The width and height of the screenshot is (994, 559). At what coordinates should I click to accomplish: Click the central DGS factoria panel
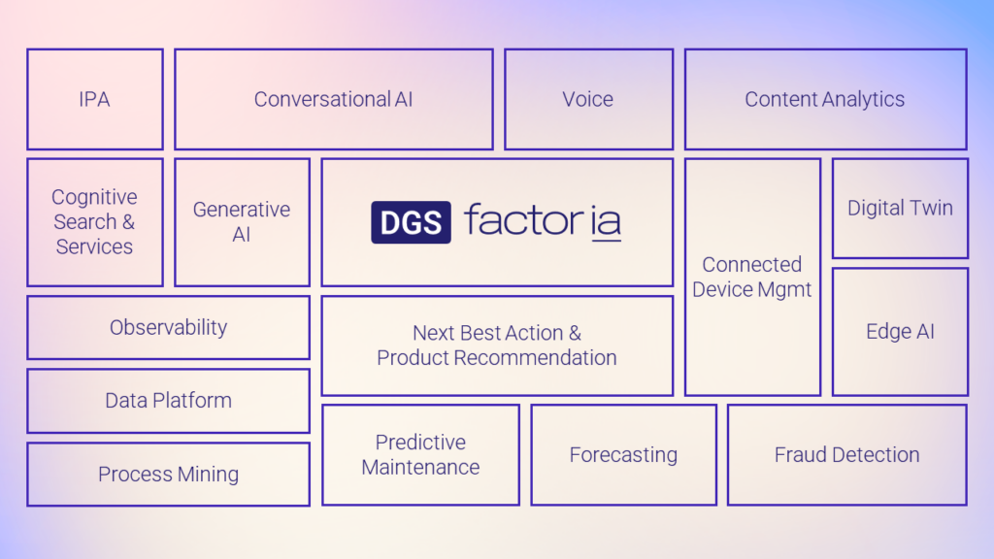coord(497,222)
